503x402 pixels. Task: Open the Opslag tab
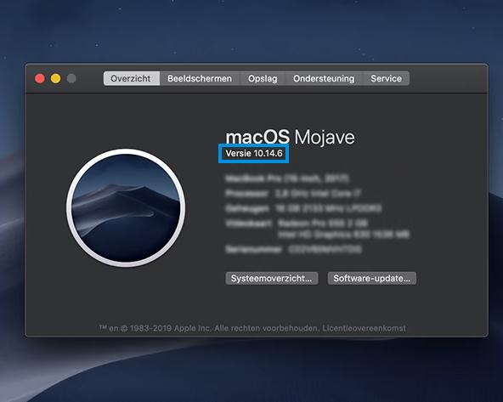click(263, 78)
